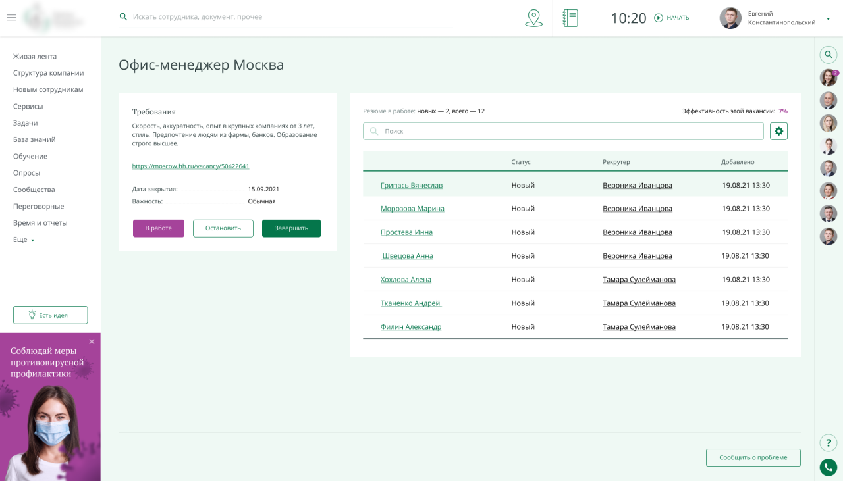Click the 10:20 time display
The height and width of the screenshot is (481, 843).
[628, 18]
